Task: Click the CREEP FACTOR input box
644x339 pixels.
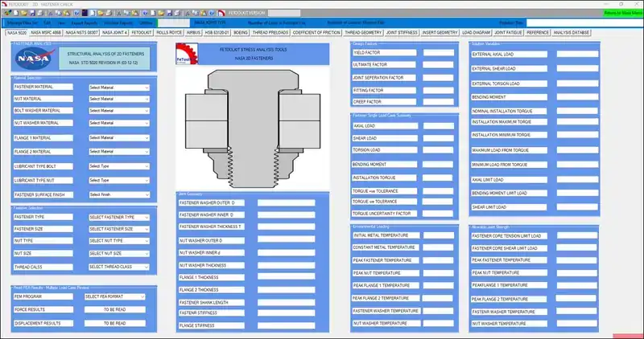Action: click(x=439, y=102)
